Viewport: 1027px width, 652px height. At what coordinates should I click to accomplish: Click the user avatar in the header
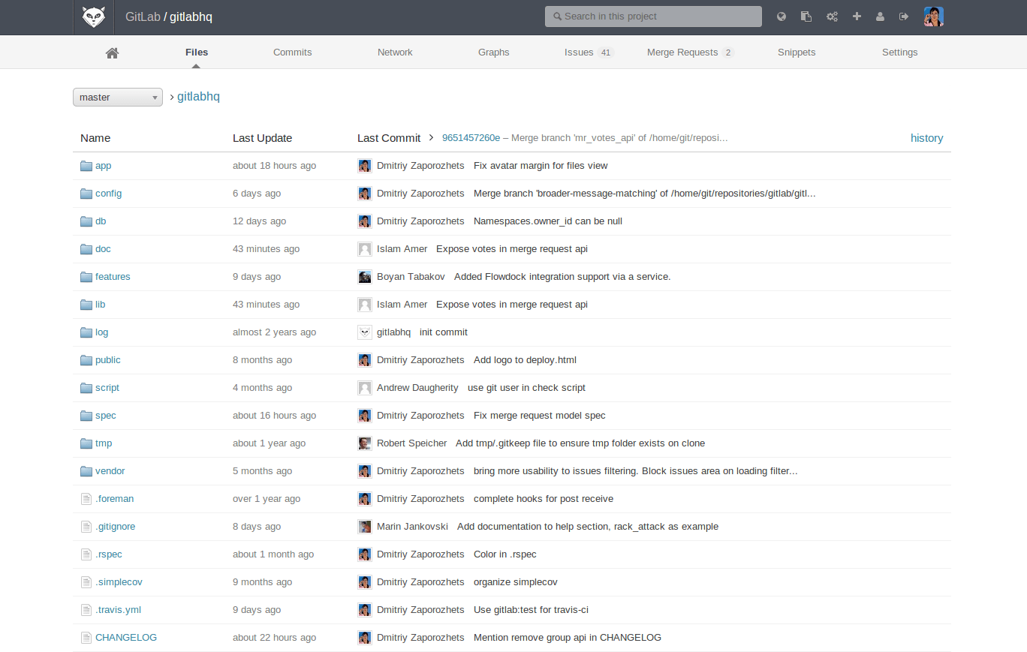(x=934, y=17)
